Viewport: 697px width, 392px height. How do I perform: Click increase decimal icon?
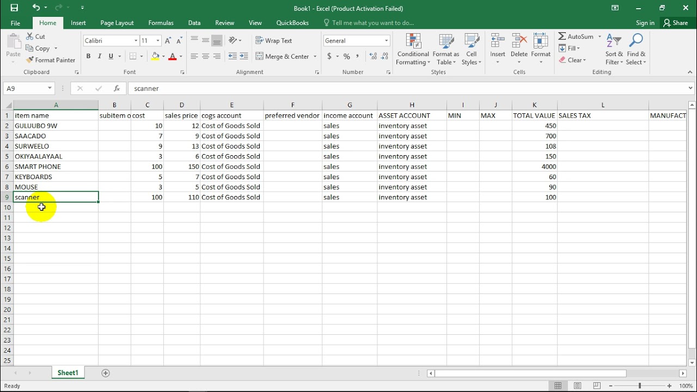click(x=373, y=57)
